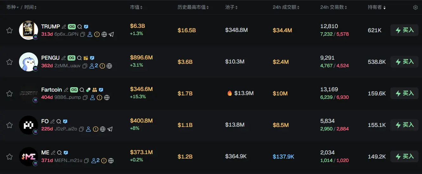Sort by 24h 成交额 column
The image size is (422, 174).
[x=286, y=7]
